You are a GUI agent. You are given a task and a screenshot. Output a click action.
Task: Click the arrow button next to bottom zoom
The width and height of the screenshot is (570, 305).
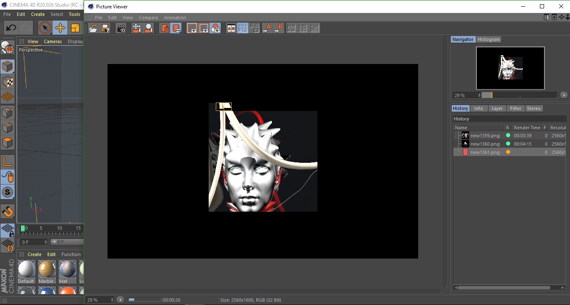120,300
